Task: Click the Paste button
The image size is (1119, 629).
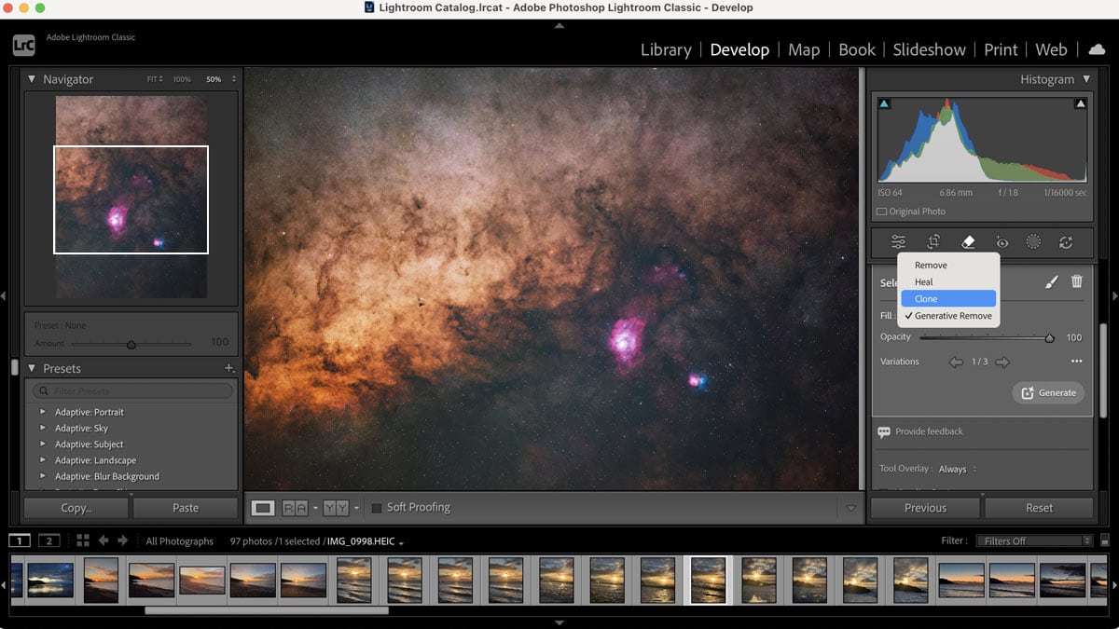Action: [x=186, y=508]
